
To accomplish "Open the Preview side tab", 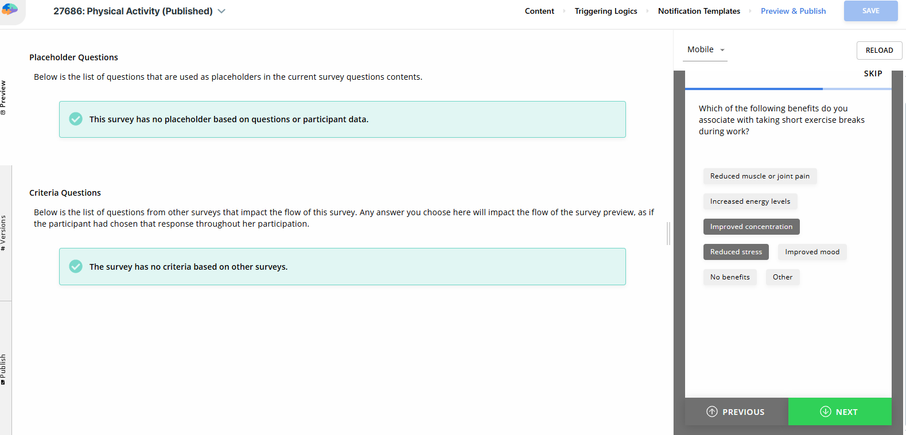I will click(3, 97).
